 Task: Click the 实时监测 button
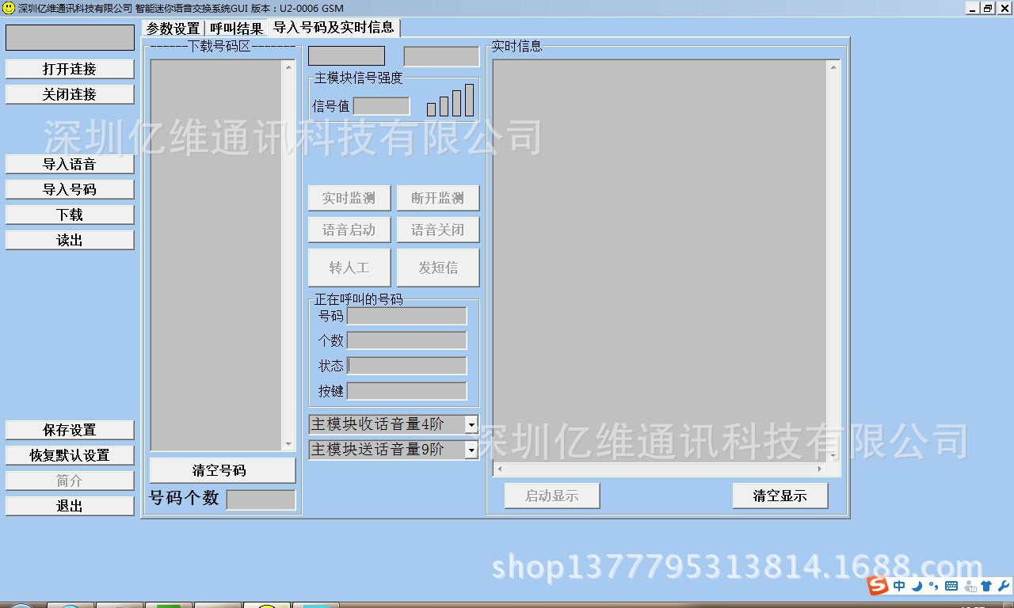pyautogui.click(x=349, y=198)
